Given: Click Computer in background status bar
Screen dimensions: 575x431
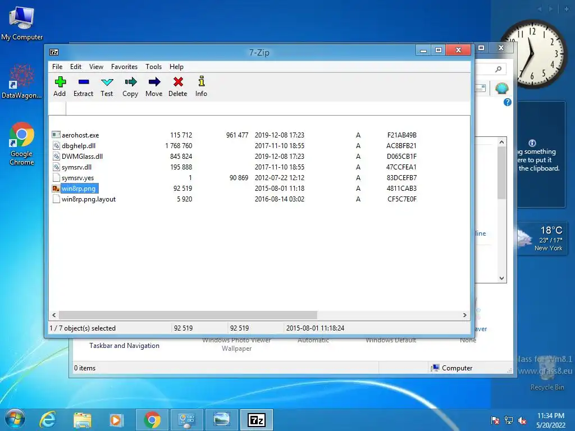Looking at the screenshot, I should pyautogui.click(x=452, y=368).
